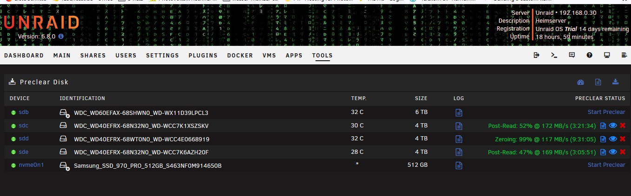The height and width of the screenshot is (196, 631).
Task: Open the Settings tab
Action: [x=162, y=56]
